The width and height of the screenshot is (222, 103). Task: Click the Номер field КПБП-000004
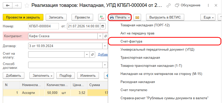click(43, 26)
